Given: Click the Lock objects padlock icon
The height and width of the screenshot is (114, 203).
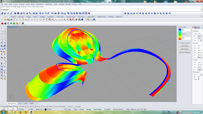Looking at the screenshot, I should click(67, 20).
